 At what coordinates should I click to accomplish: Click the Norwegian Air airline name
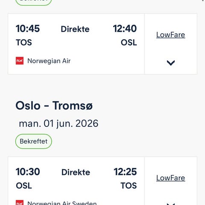tap(49, 61)
